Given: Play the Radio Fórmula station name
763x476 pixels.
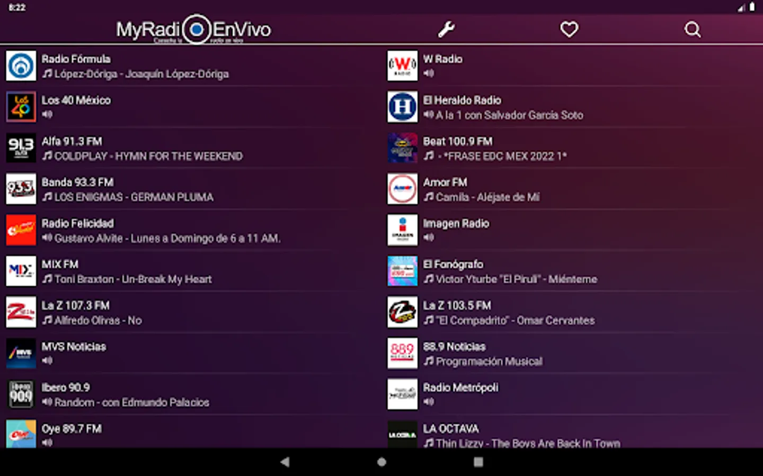Looking at the screenshot, I should click(x=76, y=59).
